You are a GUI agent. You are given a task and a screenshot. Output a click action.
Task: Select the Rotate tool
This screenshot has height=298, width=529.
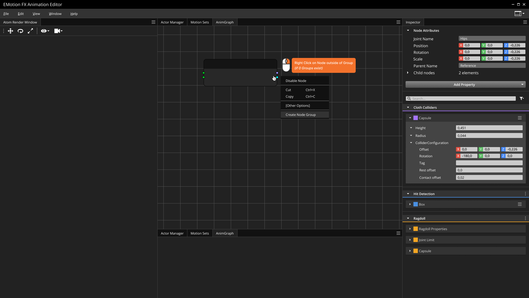20,31
